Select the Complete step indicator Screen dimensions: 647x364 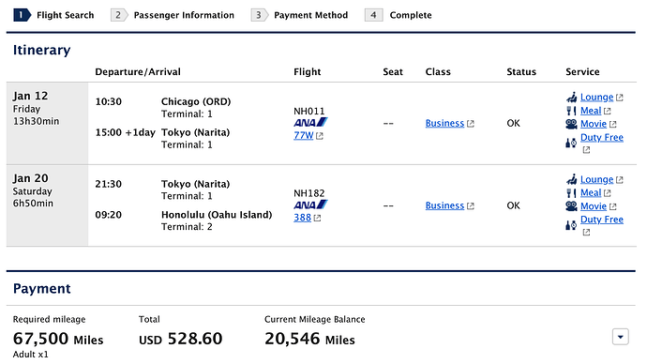pyautogui.click(x=399, y=15)
